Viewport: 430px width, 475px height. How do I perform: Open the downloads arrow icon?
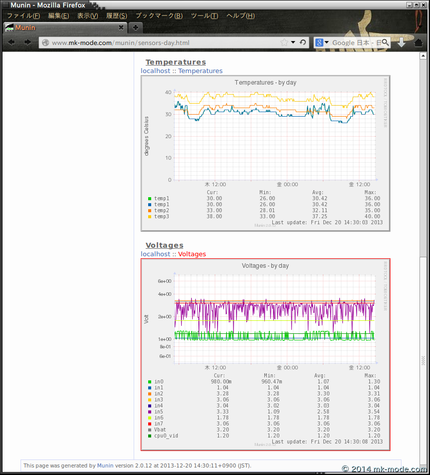pos(401,43)
